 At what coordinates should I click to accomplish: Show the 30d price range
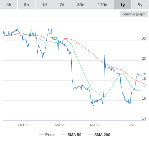tap(81, 5)
